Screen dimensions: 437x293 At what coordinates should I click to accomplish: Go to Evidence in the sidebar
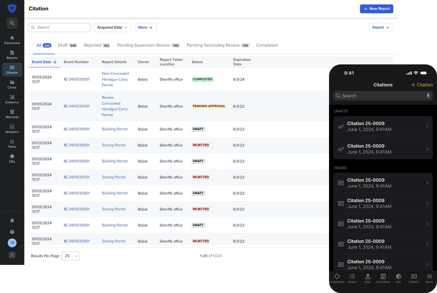tap(12, 99)
